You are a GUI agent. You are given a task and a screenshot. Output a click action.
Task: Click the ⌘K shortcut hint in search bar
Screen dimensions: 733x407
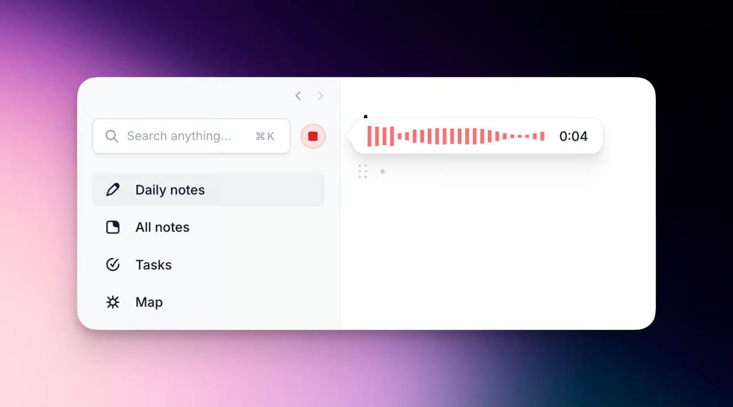(x=264, y=136)
